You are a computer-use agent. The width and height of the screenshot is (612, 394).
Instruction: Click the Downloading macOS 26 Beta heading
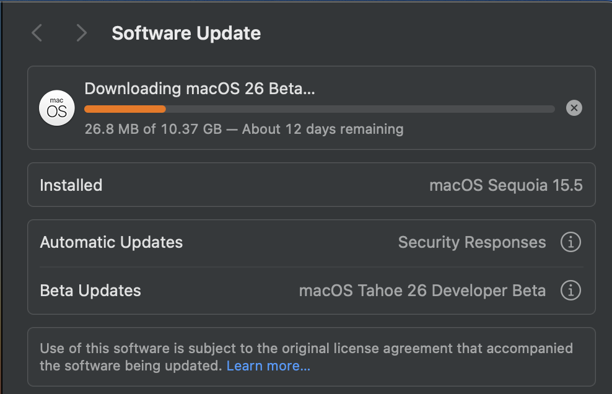[199, 89]
